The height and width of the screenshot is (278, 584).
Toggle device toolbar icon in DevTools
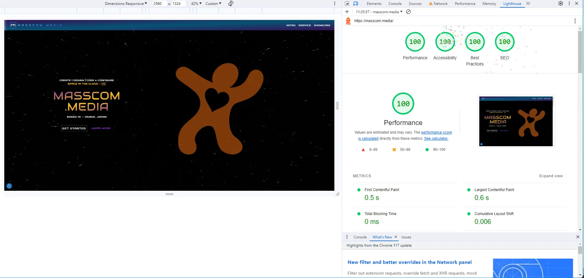click(356, 3)
